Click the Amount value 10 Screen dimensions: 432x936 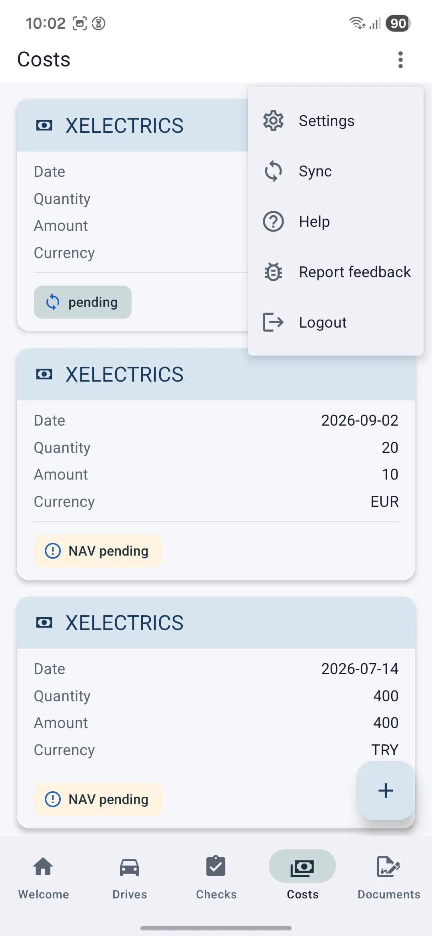pyautogui.click(x=390, y=474)
